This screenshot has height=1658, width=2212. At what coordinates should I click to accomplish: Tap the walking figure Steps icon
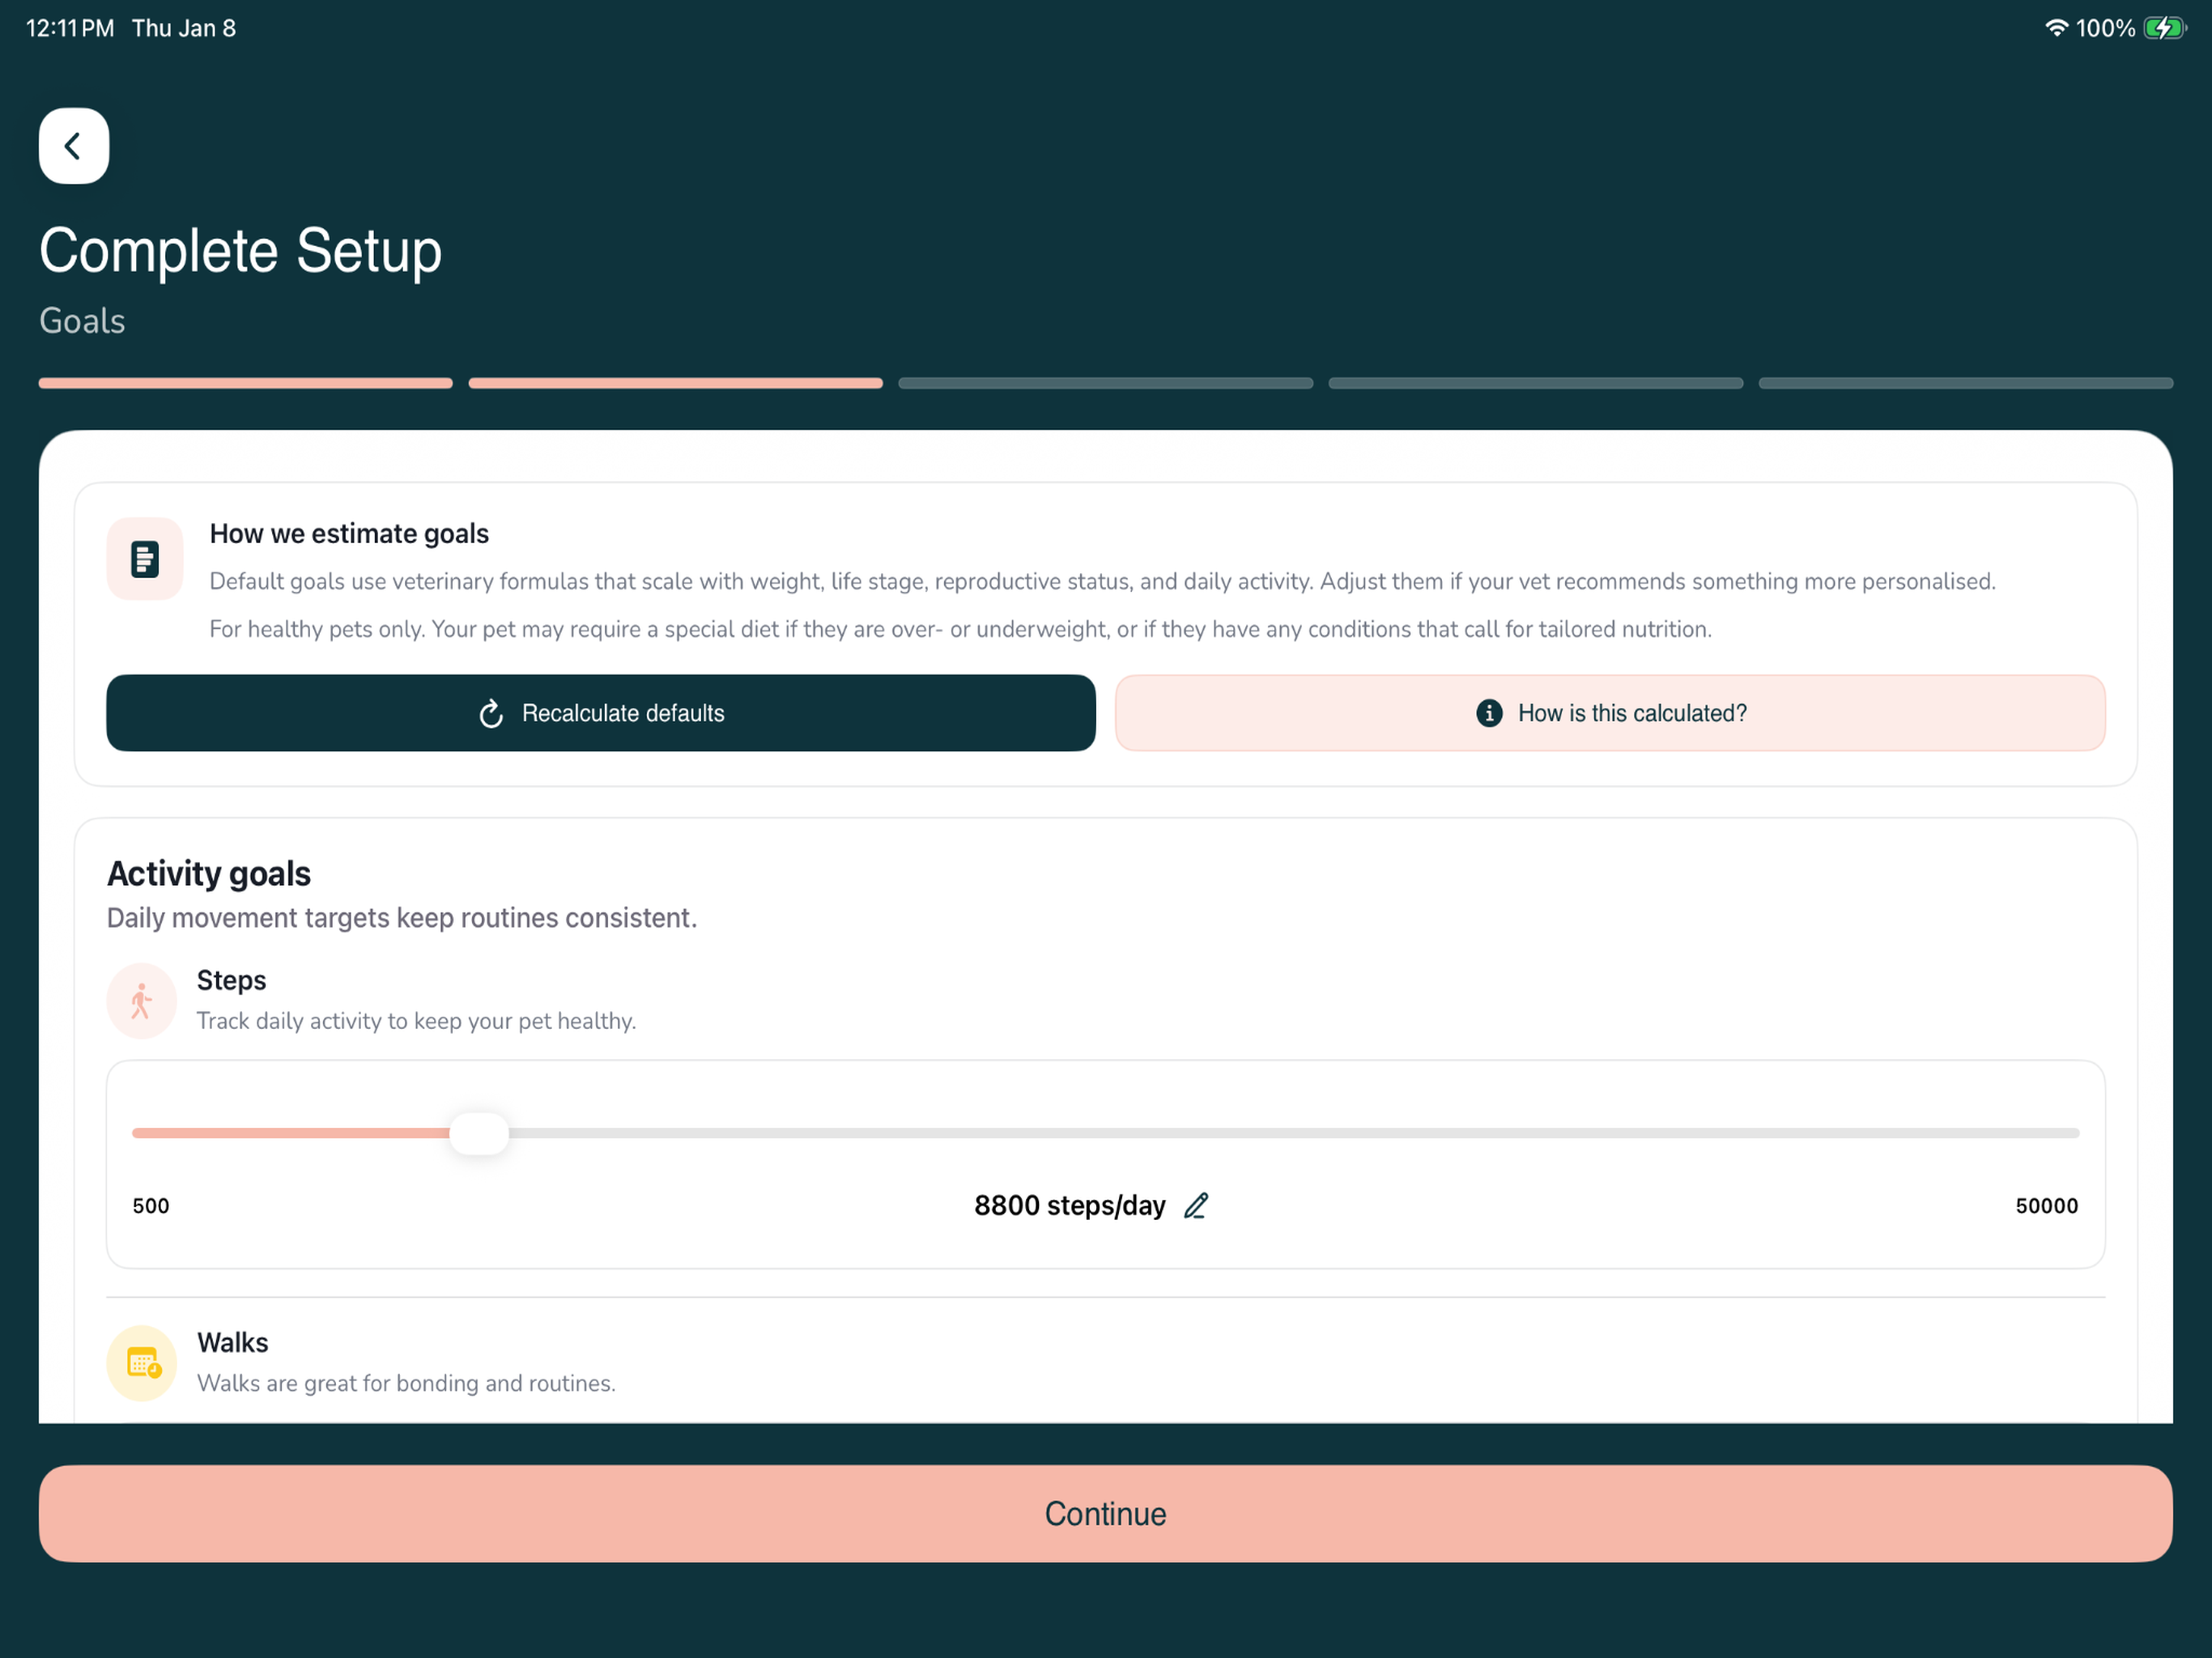pos(142,1001)
